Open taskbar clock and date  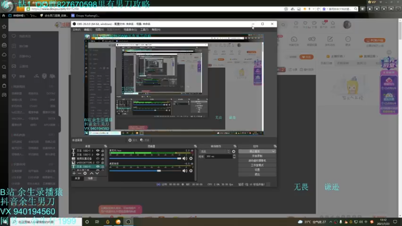tap(383, 222)
